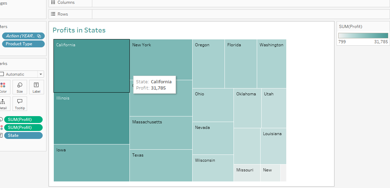
Task: Open the Label mark card
Action: pos(36,87)
